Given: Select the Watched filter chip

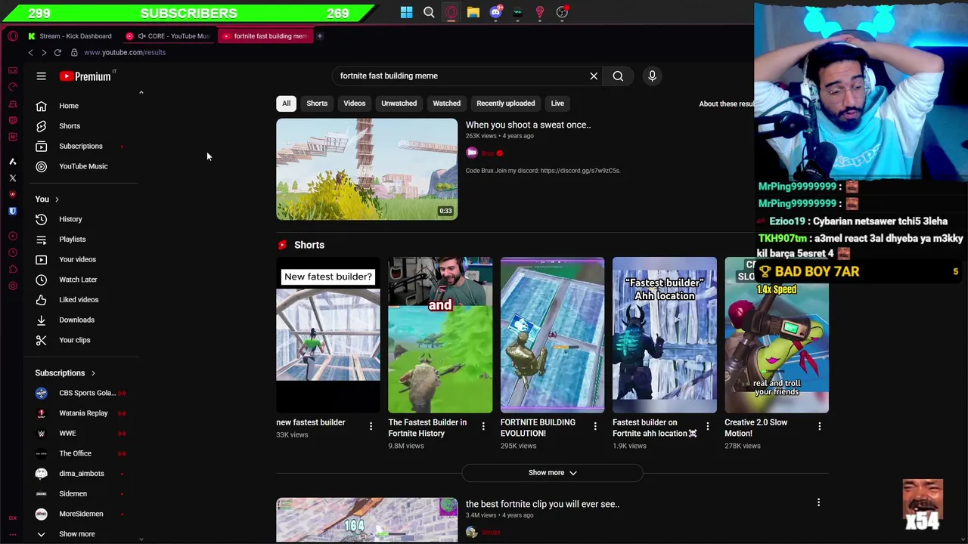Looking at the screenshot, I should pyautogui.click(x=446, y=104).
